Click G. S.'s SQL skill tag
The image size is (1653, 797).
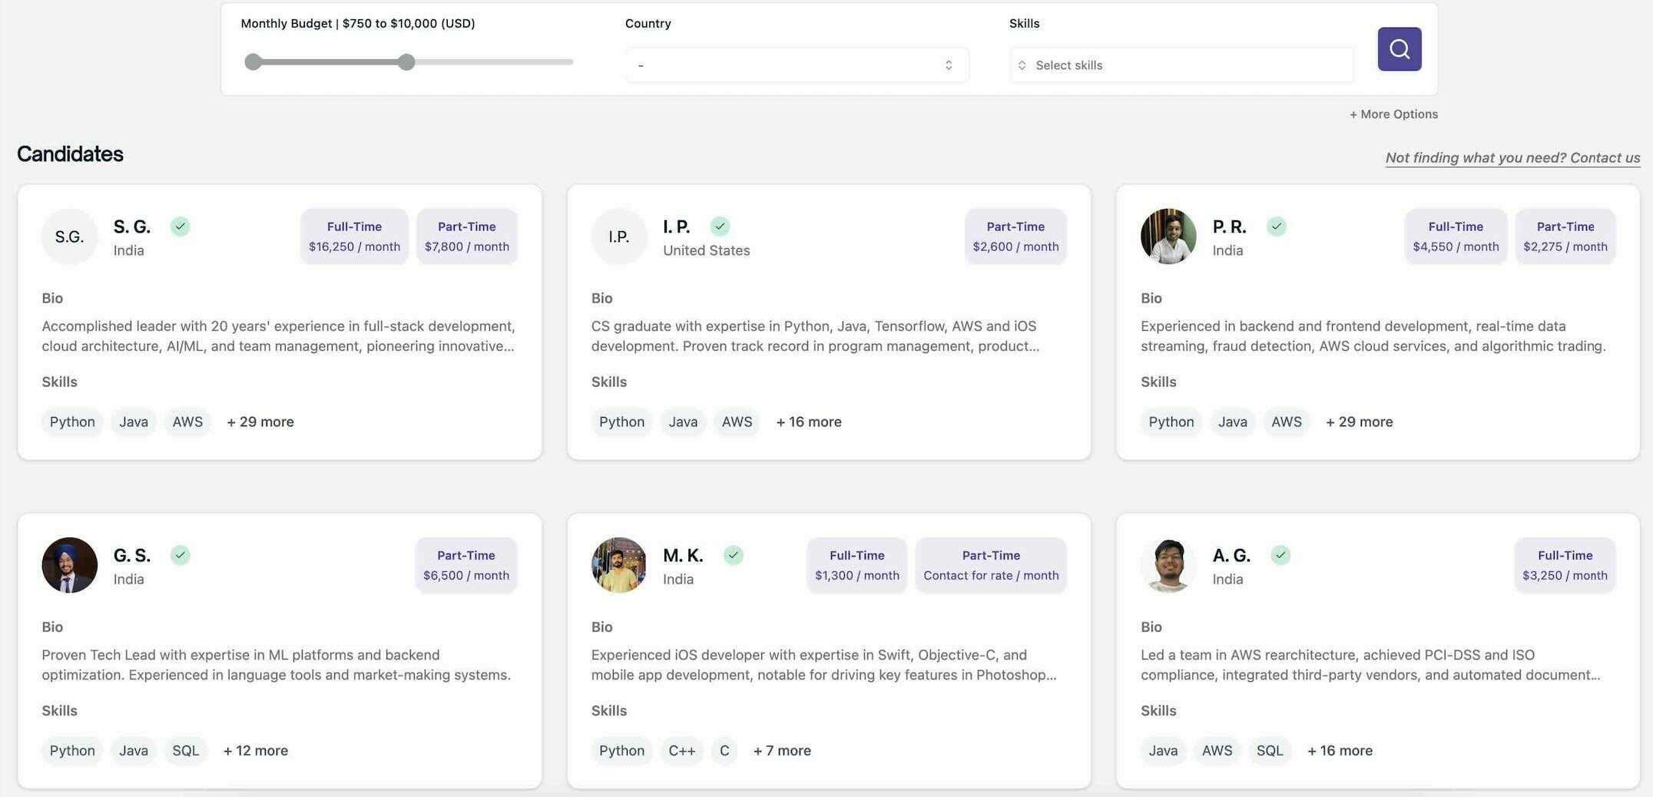click(x=185, y=750)
